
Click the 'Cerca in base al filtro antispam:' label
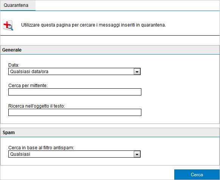(x=41, y=148)
